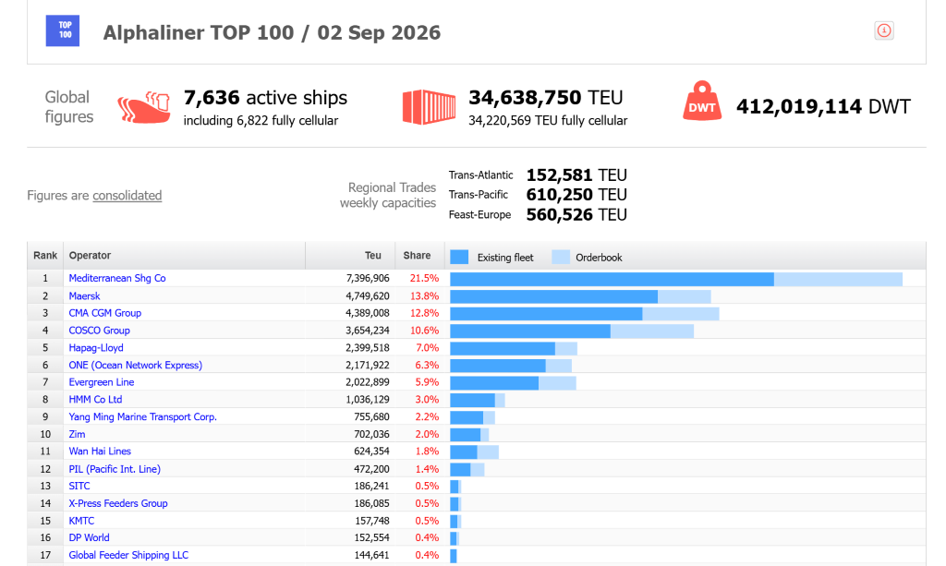Click the COSCO Group orderbook bar segment
946x566 pixels.
point(652,331)
